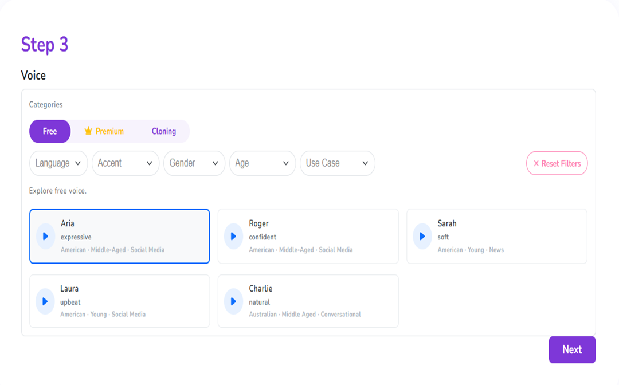Preview Sarah's soft voice
The width and height of the screenshot is (619, 385).
(422, 236)
